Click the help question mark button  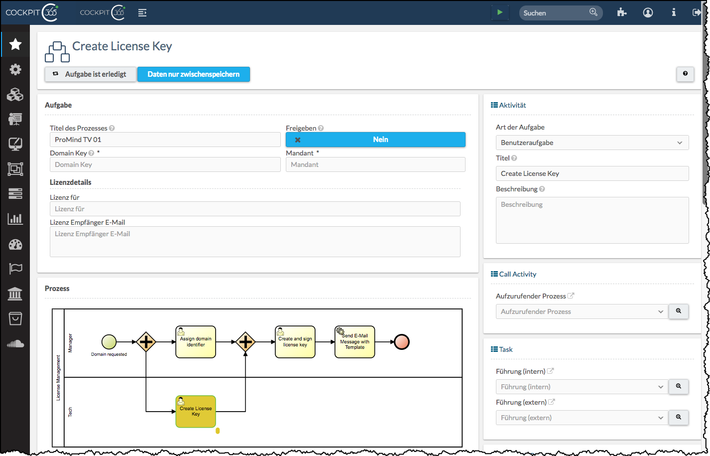[x=685, y=74]
